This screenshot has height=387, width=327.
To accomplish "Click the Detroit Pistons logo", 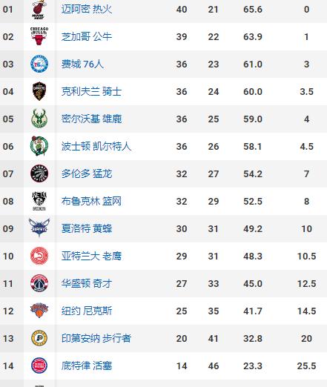I will click(x=39, y=365).
